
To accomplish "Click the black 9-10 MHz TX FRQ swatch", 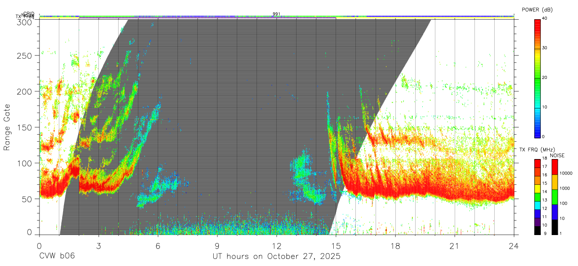I will pos(537,230).
